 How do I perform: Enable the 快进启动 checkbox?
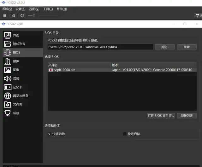pyautogui.click(x=125, y=134)
